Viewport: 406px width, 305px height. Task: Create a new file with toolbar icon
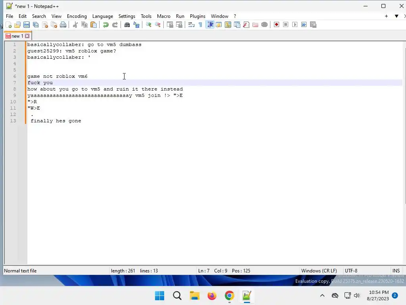(9, 25)
